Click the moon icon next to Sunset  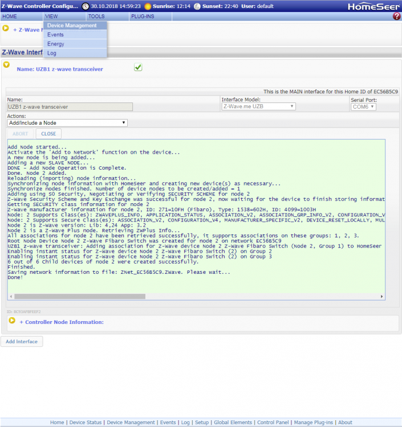point(197,6)
